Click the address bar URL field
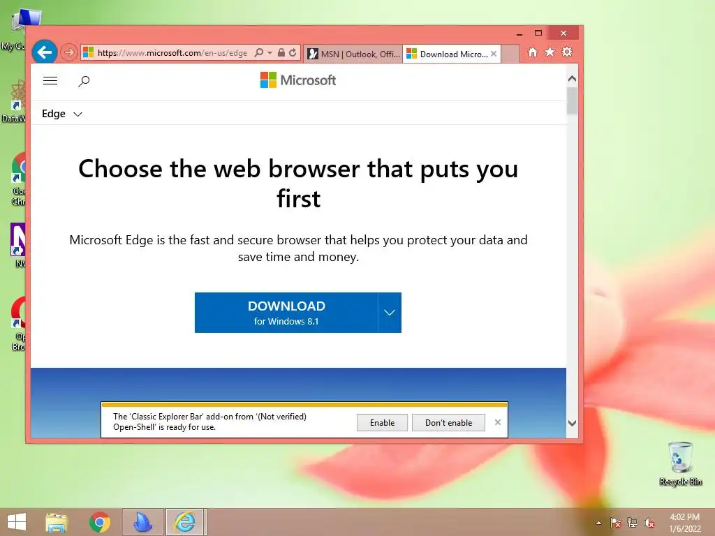This screenshot has height=536, width=715. click(172, 53)
